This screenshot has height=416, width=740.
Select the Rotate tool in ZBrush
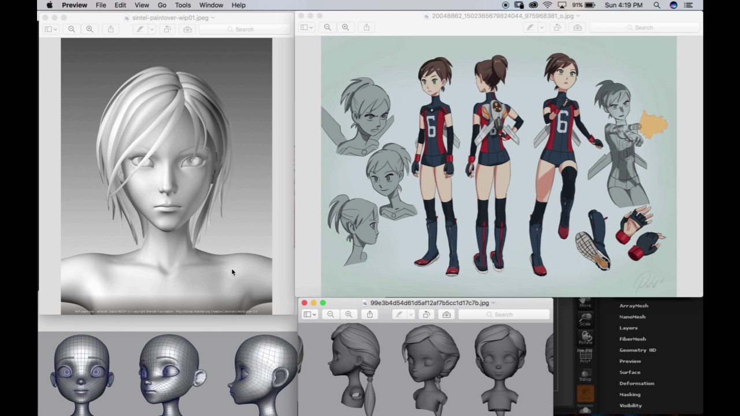pos(585,337)
